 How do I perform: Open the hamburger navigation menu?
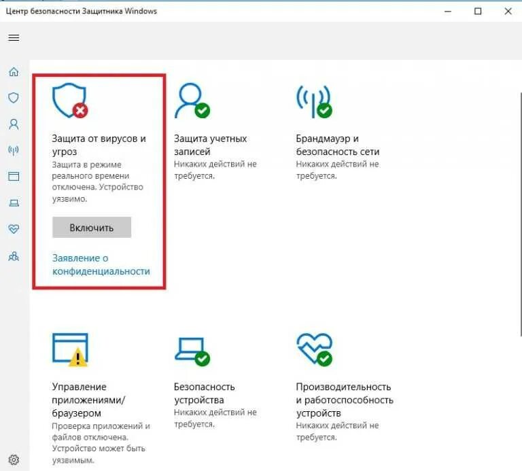[14, 37]
